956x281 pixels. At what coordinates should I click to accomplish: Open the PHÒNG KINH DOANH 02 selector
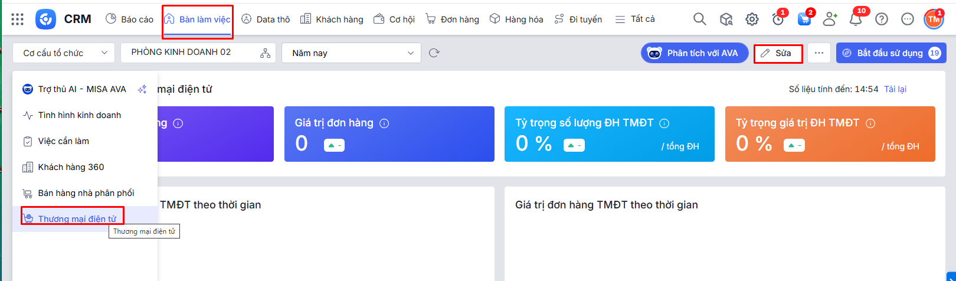coord(189,53)
